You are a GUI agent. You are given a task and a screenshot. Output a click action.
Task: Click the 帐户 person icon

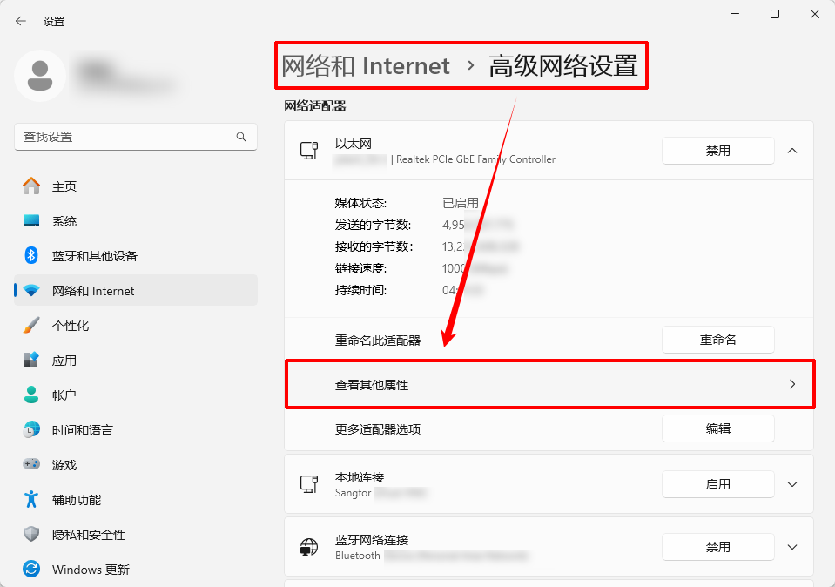click(31, 395)
